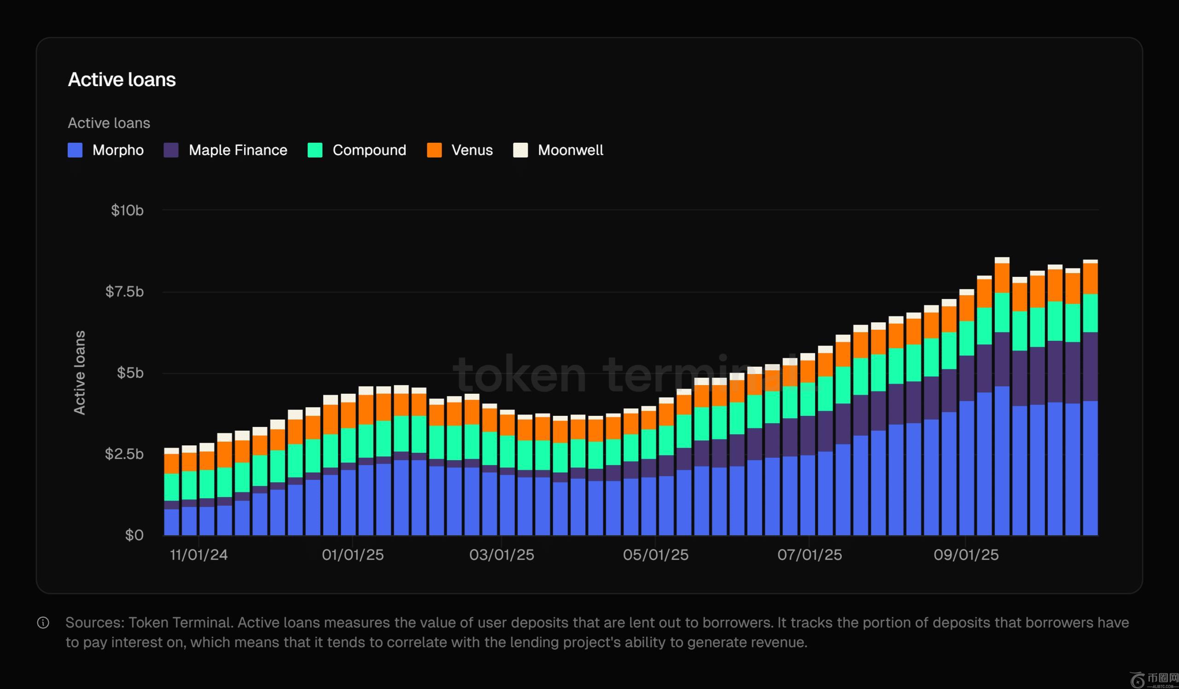
Task: Select the 05/01/25 date axis label
Action: 655,555
